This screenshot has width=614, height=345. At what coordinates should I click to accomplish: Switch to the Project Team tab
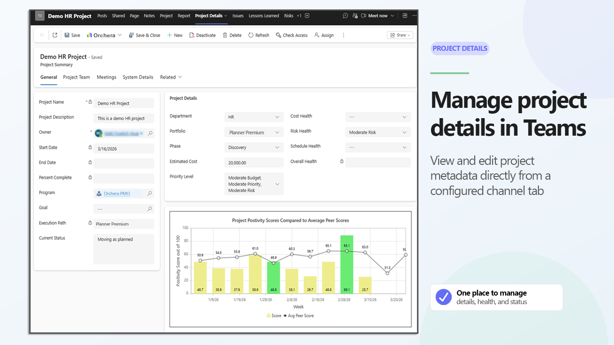[76, 77]
